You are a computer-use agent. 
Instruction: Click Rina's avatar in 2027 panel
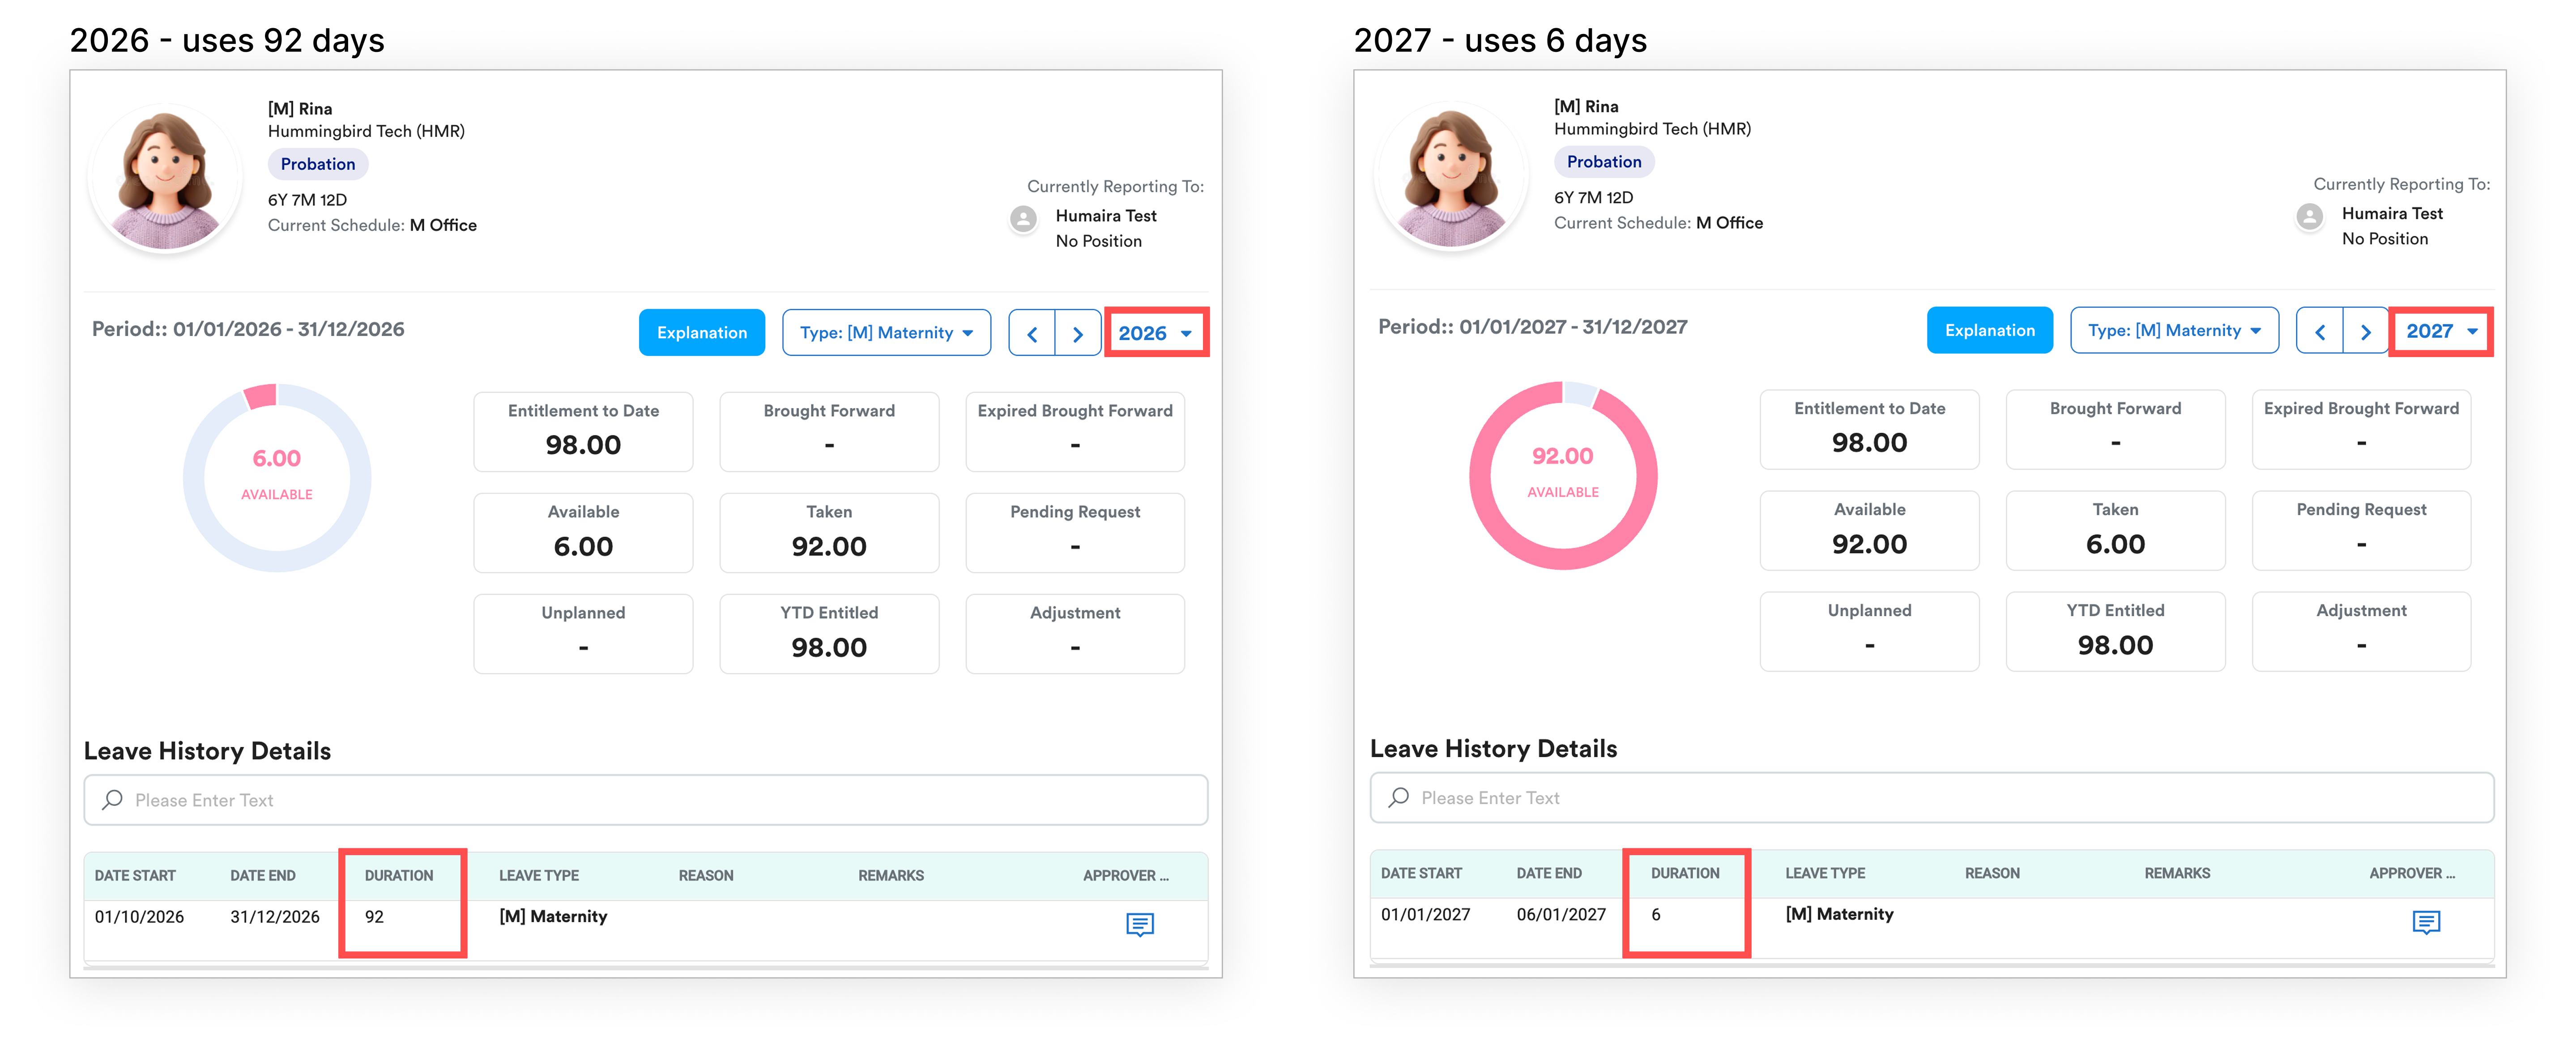(1451, 176)
